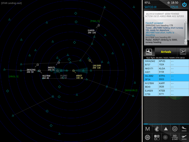Select the NKS171 flight strip
The height and width of the screenshot is (142, 189).
(165, 70)
